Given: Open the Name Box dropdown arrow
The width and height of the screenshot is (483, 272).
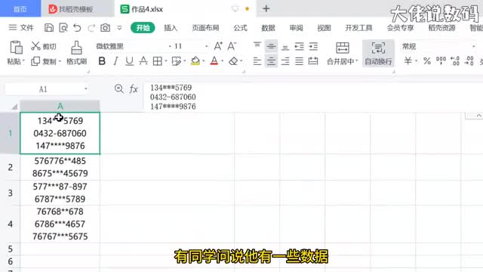Looking at the screenshot, I should coord(85,89).
